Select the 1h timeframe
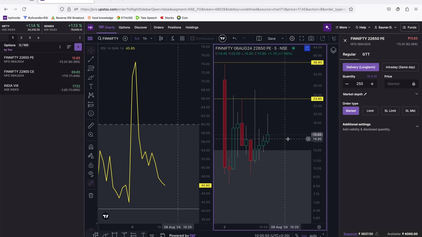Image resolution: width=422 pixels, height=237 pixels. [x=145, y=39]
